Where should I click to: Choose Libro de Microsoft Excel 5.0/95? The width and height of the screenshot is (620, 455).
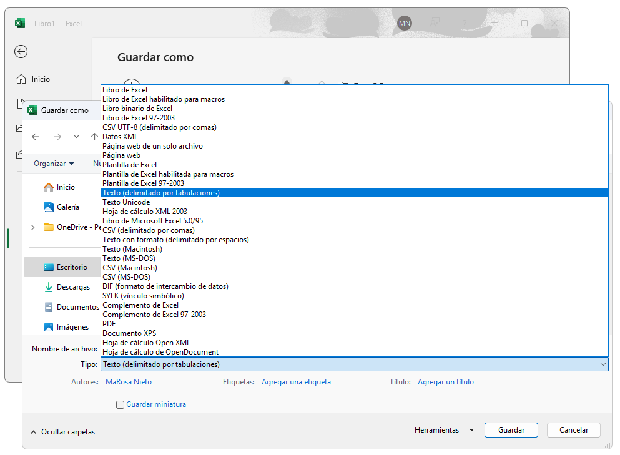pos(354,221)
